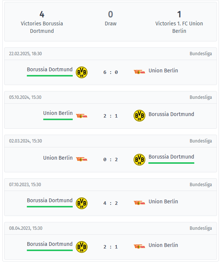The width and height of the screenshot is (220, 263).
Task: Click the Victories 1. FC Union Berlin counter
Action: coord(179,22)
